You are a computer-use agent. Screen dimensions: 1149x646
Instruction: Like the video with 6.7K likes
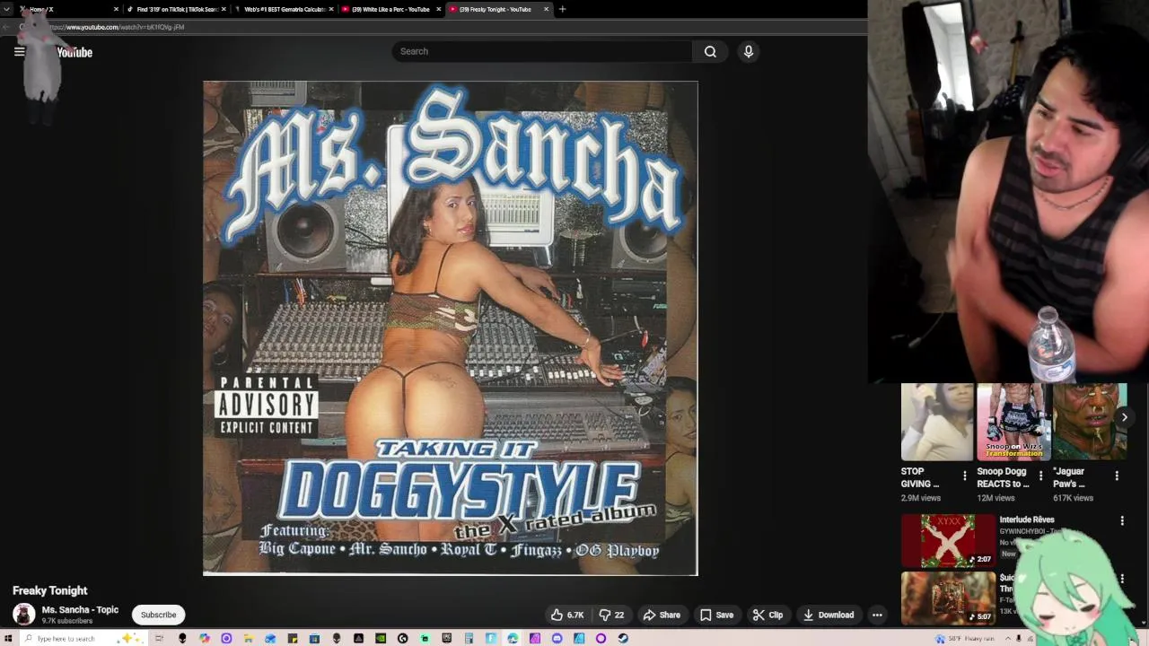click(567, 615)
